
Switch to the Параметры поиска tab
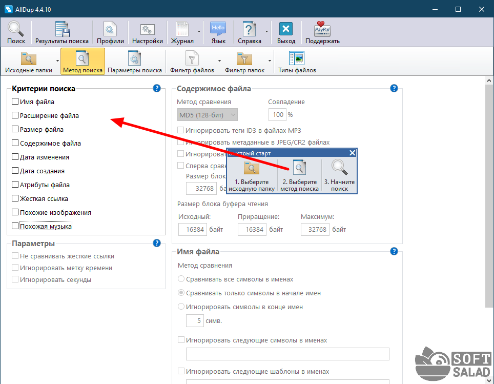pyautogui.click(x=135, y=62)
